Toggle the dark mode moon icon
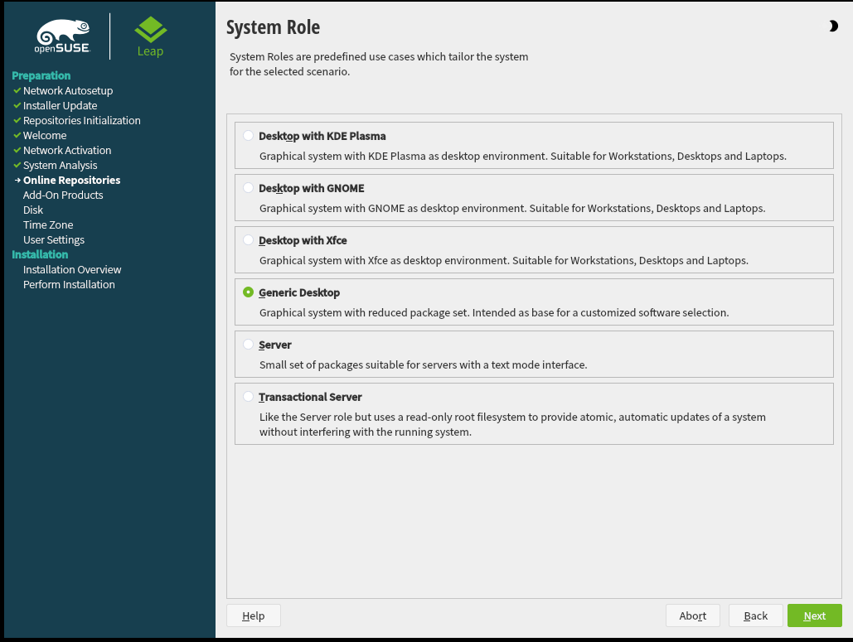This screenshot has height=642, width=853. tap(833, 27)
